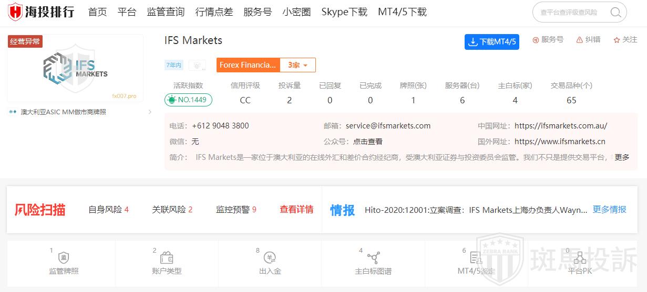Open 平台PK comparison icon
Screen dimensions: 647x292
[x=580, y=258]
